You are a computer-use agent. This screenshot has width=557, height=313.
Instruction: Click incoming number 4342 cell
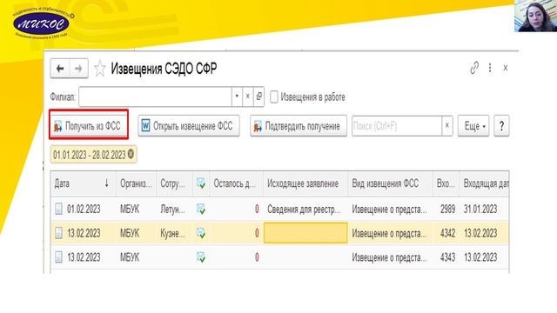click(x=447, y=233)
